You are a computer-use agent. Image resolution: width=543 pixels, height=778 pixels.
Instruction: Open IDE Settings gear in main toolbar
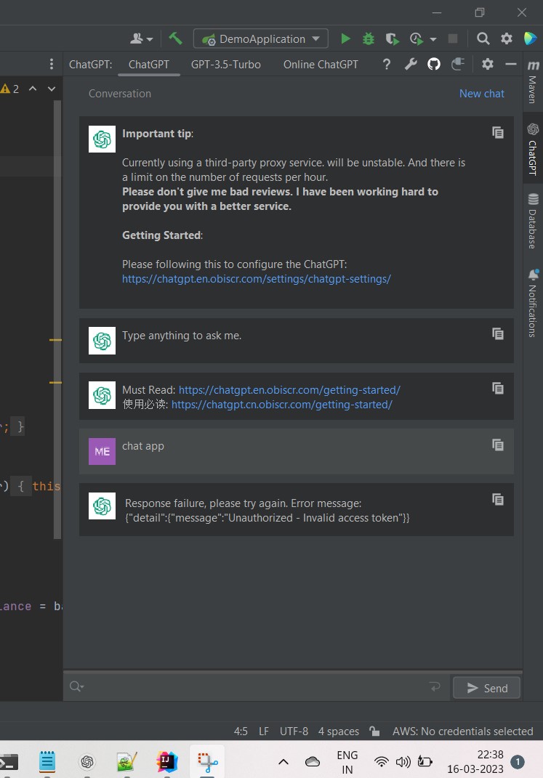click(507, 39)
